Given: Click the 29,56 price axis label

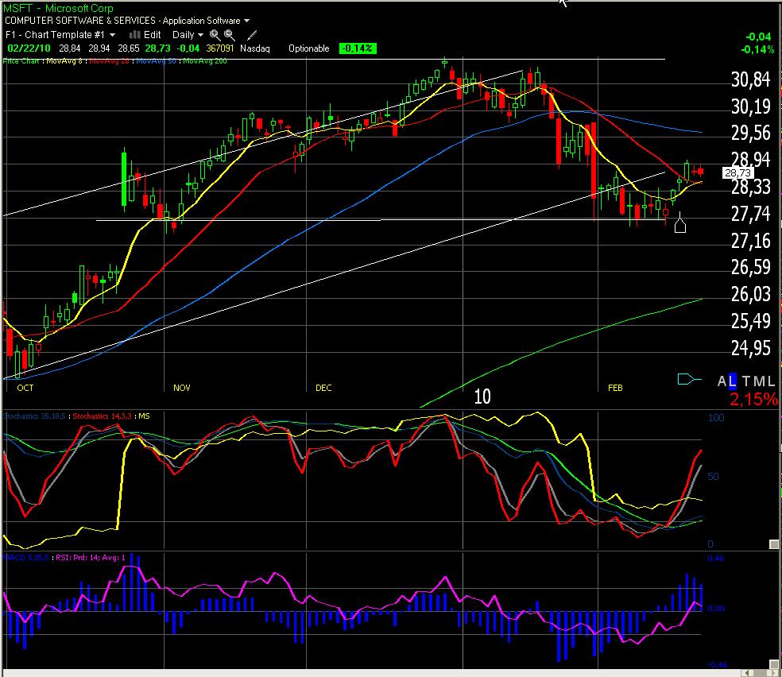Looking at the screenshot, I should 750,133.
